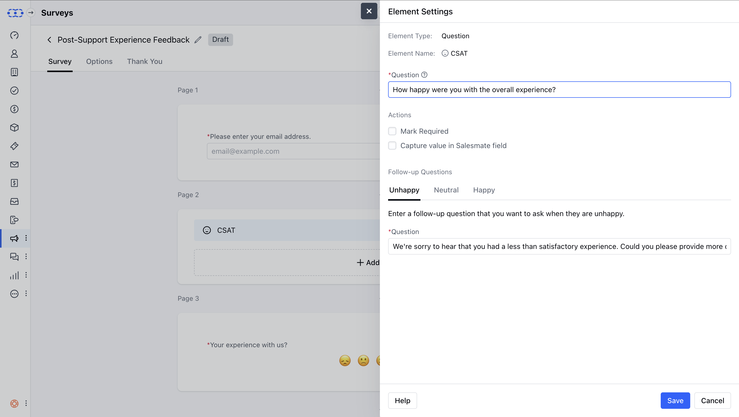Open options menu beside the reports icon
Viewport: 739px width, 417px height.
[26, 275]
